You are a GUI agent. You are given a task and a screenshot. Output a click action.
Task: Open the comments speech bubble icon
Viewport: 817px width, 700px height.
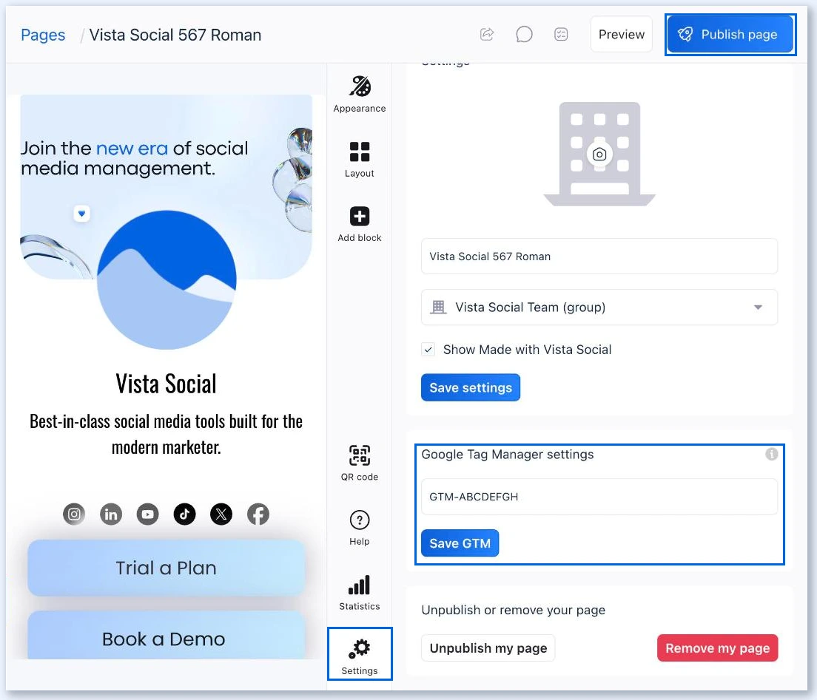point(524,34)
